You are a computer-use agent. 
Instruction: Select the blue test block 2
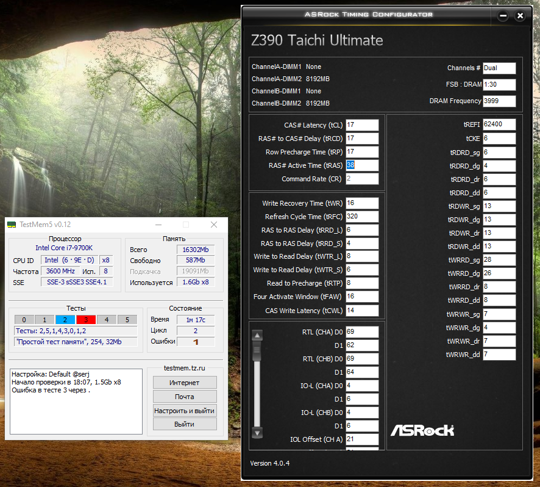tap(65, 320)
